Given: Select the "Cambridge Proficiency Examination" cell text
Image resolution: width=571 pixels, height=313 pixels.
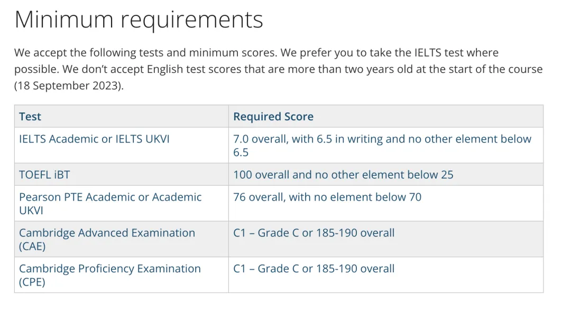Looking at the screenshot, I should click(110, 269).
